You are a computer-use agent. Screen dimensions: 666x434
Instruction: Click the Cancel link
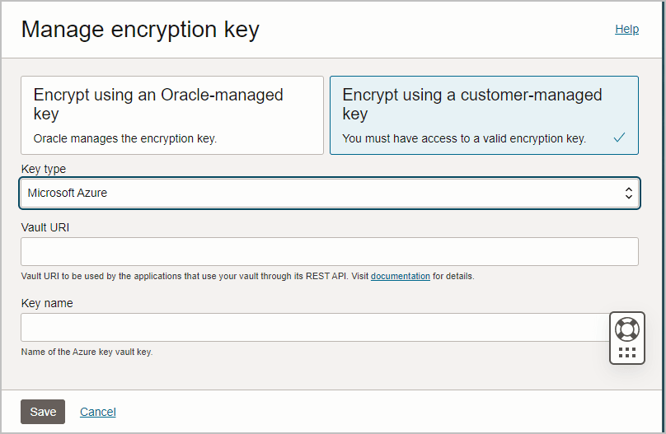(x=97, y=412)
